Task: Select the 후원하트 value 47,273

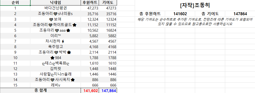Action: point(90,8)
